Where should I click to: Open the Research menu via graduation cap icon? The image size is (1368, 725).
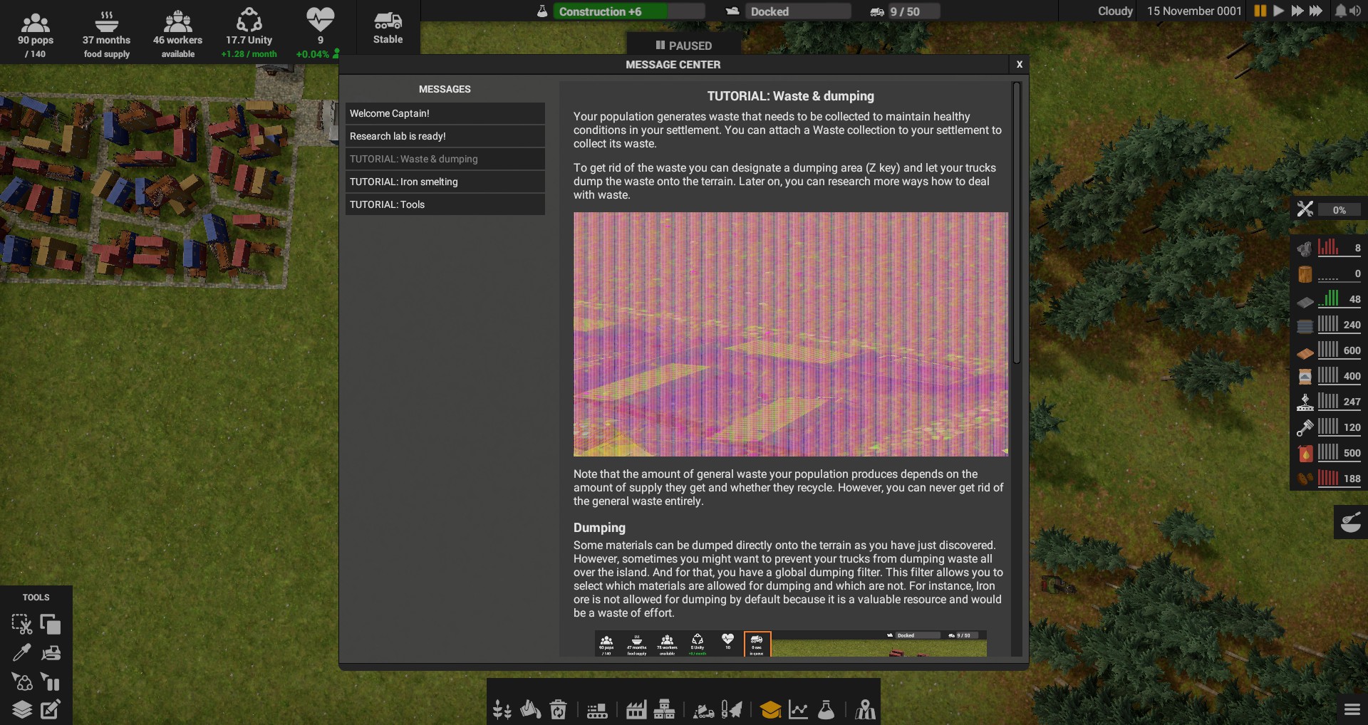(x=771, y=709)
